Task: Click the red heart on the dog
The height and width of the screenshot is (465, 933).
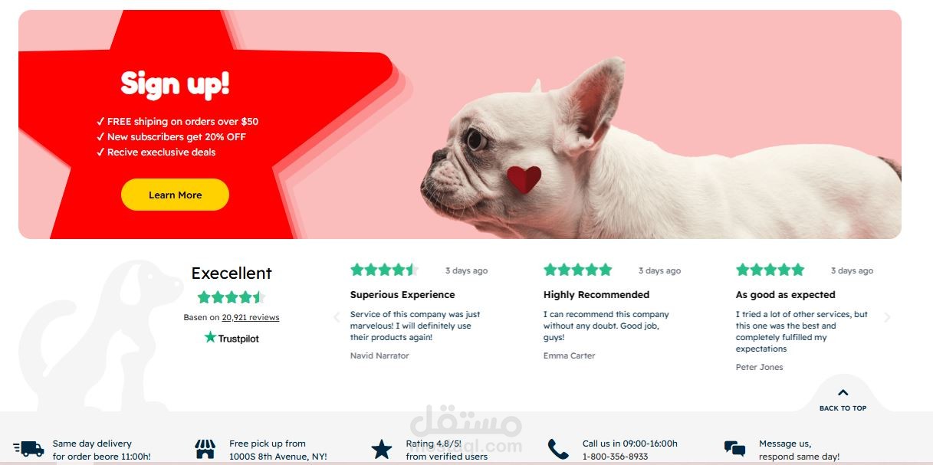Action: [524, 179]
